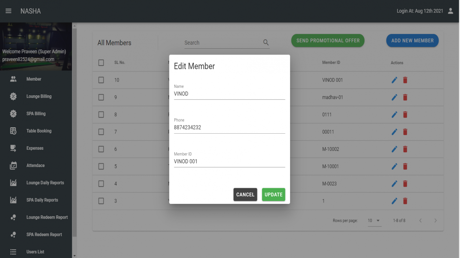This screenshot has width=460, height=258.
Task: Edit member M-10002 pencil icon
Action: point(394,149)
